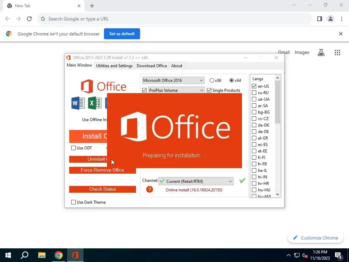
Task: Click Check Status button
Action: tap(102, 189)
